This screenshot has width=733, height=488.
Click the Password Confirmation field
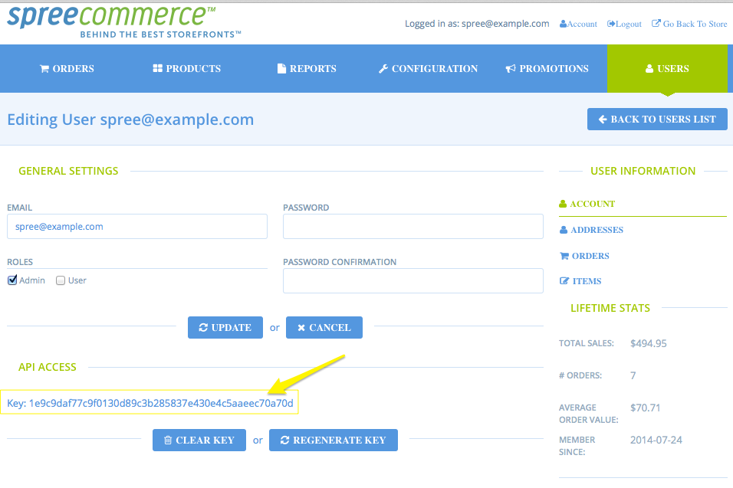413,280
